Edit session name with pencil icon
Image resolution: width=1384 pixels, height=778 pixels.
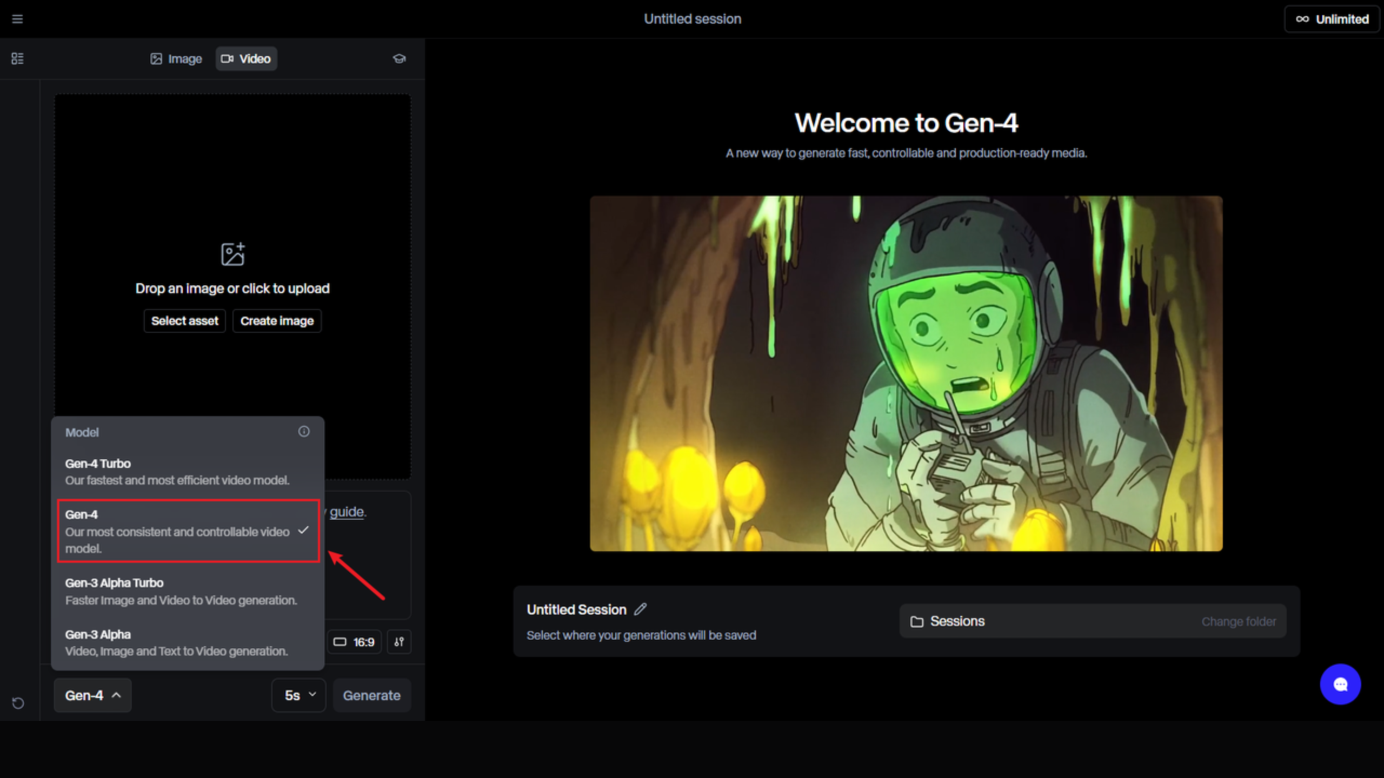coord(640,609)
